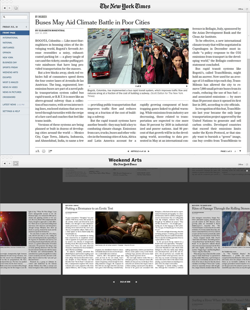Image resolution: width=250 pixels, height=310 pixels.
Task: Open Opinion section
Action: [7, 53]
